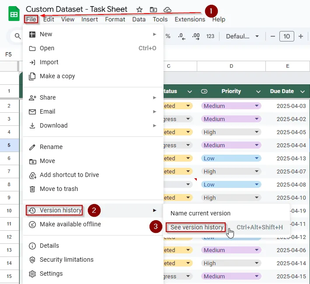Open the Edit menu

point(49,19)
